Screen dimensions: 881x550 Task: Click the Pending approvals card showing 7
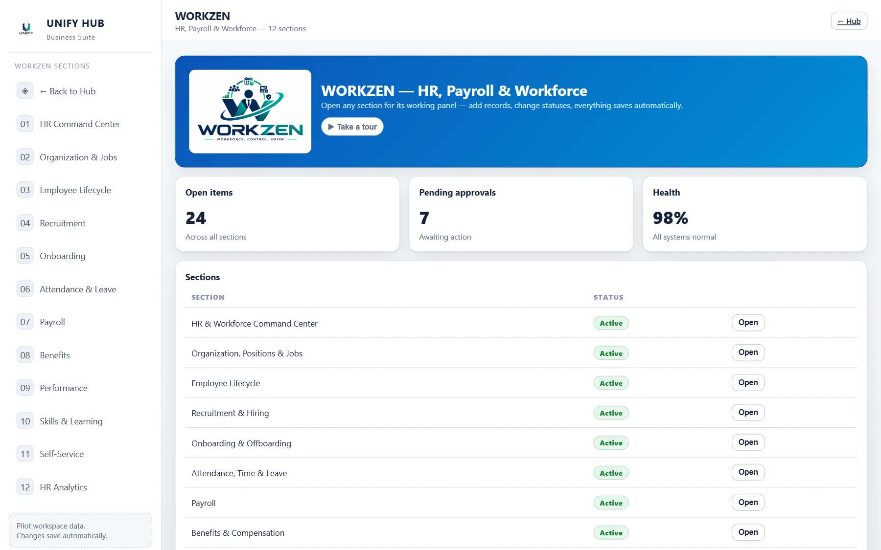(x=521, y=214)
